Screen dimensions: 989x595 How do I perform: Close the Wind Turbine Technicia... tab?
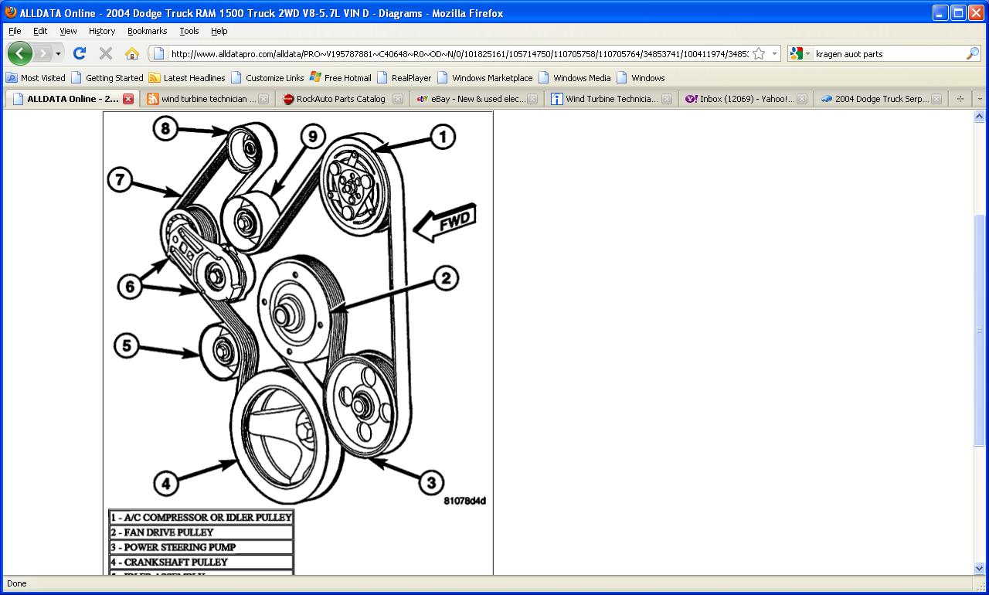(x=667, y=99)
